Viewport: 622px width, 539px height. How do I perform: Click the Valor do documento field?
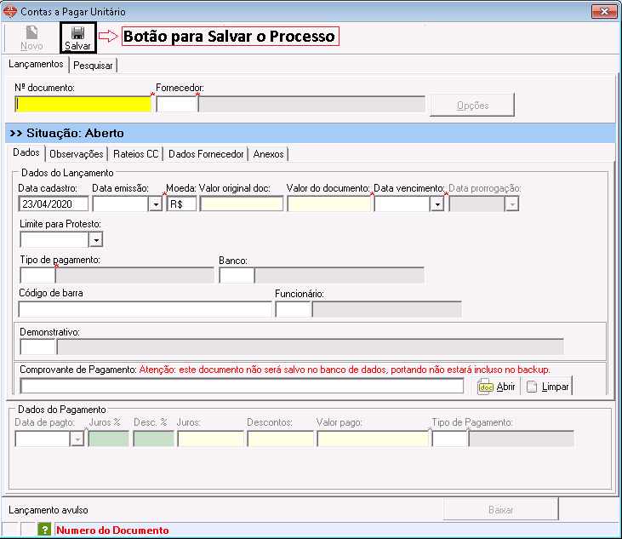[x=328, y=204]
